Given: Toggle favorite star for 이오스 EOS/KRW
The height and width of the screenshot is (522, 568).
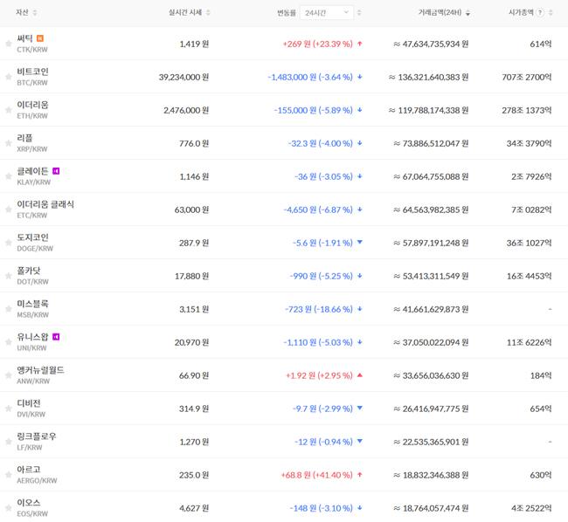Looking at the screenshot, I should click(x=9, y=507).
